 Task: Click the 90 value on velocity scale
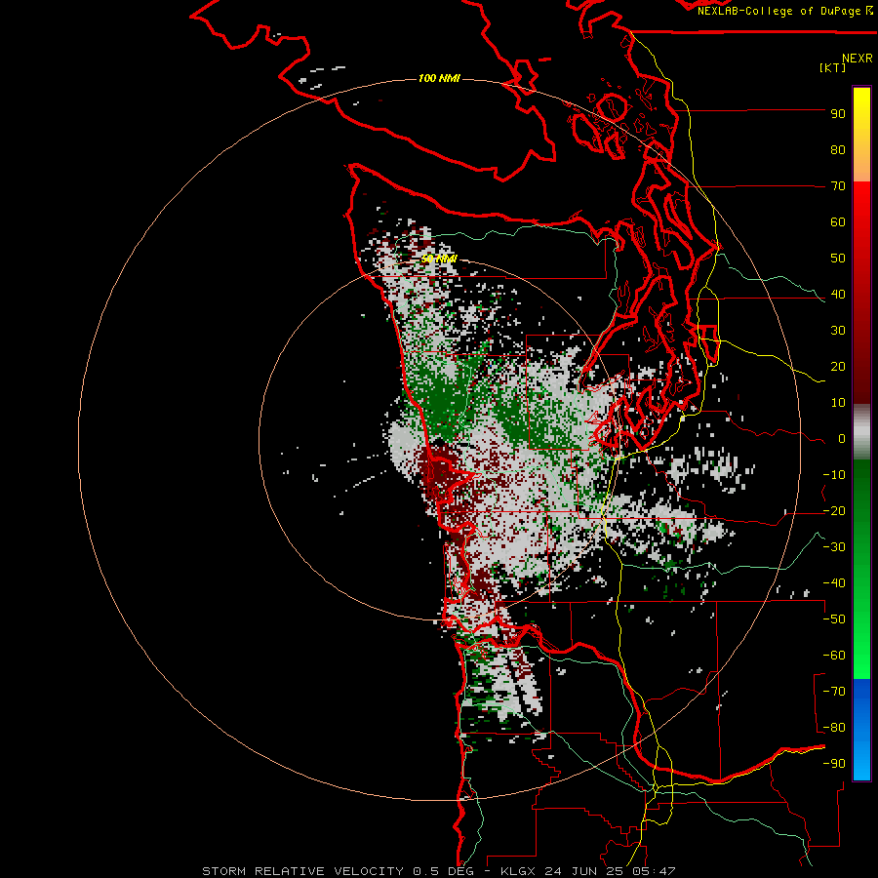pyautogui.click(x=838, y=114)
